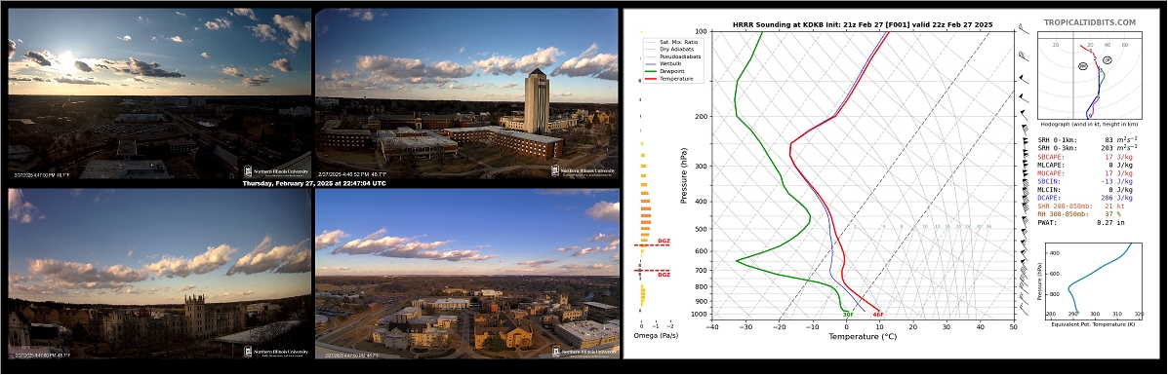1168x375 pixels.
Task: Click the 30F surface dewpoint label
Action: pyautogui.click(x=848, y=315)
